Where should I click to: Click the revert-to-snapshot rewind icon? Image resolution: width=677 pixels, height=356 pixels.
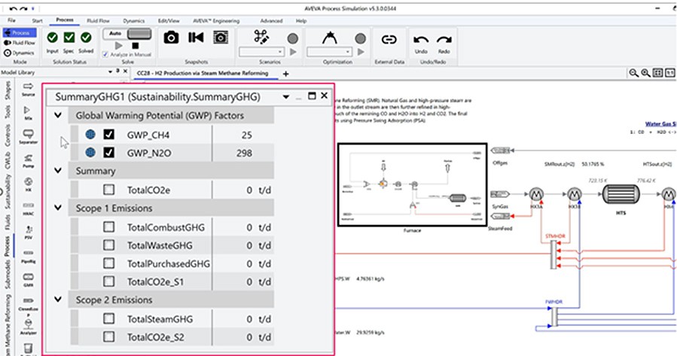[x=196, y=38]
